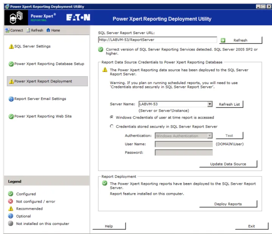Click the Recommended legend warning icon
Image resolution: width=272 pixels, height=234 pixels.
tap(11, 209)
